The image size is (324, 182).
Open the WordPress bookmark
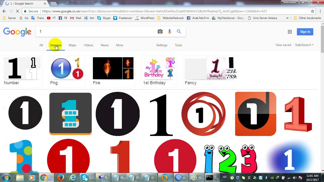(x=145, y=18)
